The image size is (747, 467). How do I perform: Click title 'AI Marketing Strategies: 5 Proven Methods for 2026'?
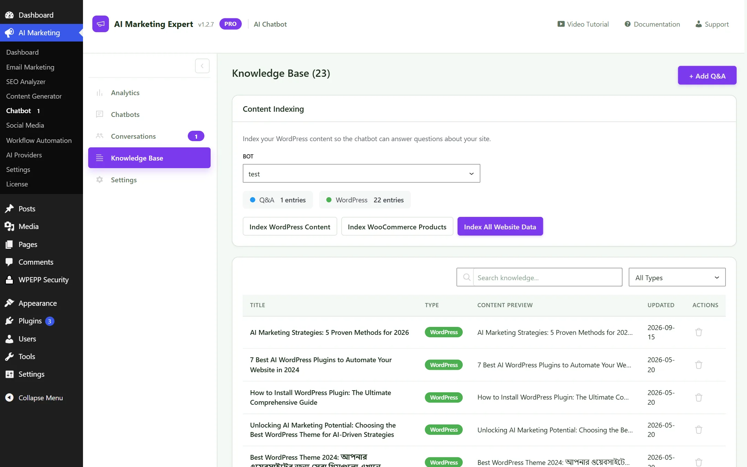(329, 332)
